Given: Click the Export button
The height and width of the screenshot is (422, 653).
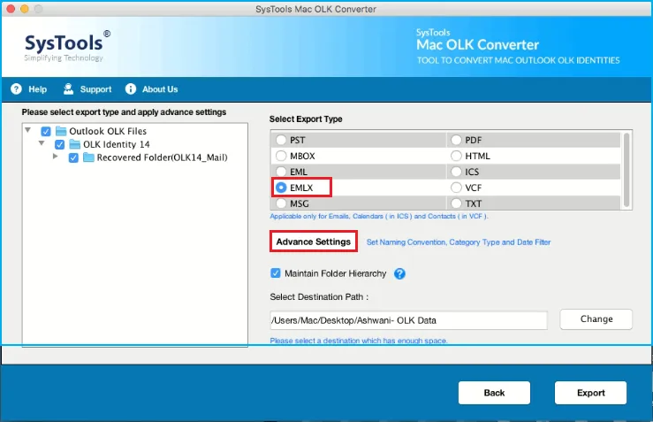Looking at the screenshot, I should 590,393.
